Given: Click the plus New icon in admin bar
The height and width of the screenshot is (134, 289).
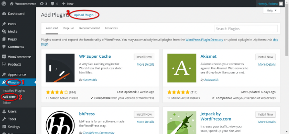Looking at the screenshot, I should 64,4.
